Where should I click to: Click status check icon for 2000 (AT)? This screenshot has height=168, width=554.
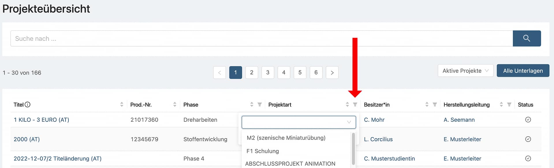point(528,139)
